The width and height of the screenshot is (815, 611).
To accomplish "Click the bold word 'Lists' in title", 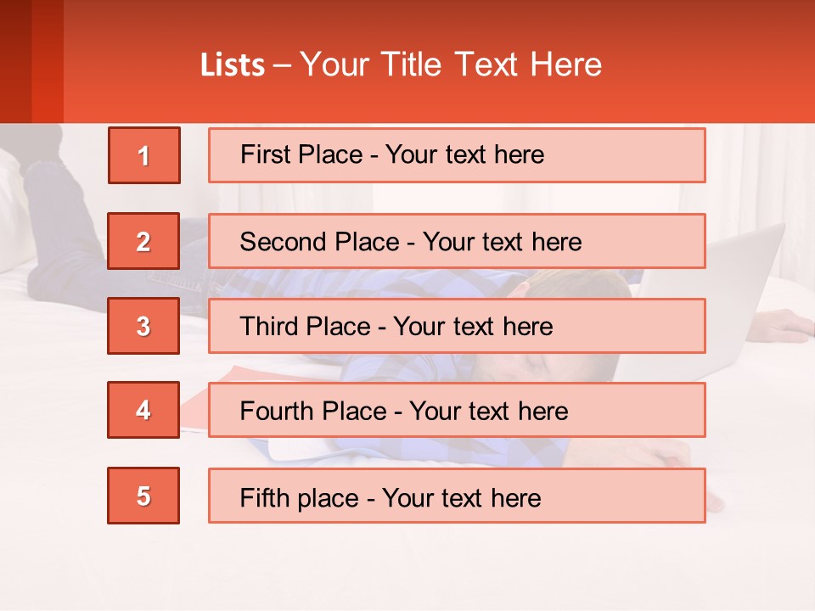I will point(233,65).
